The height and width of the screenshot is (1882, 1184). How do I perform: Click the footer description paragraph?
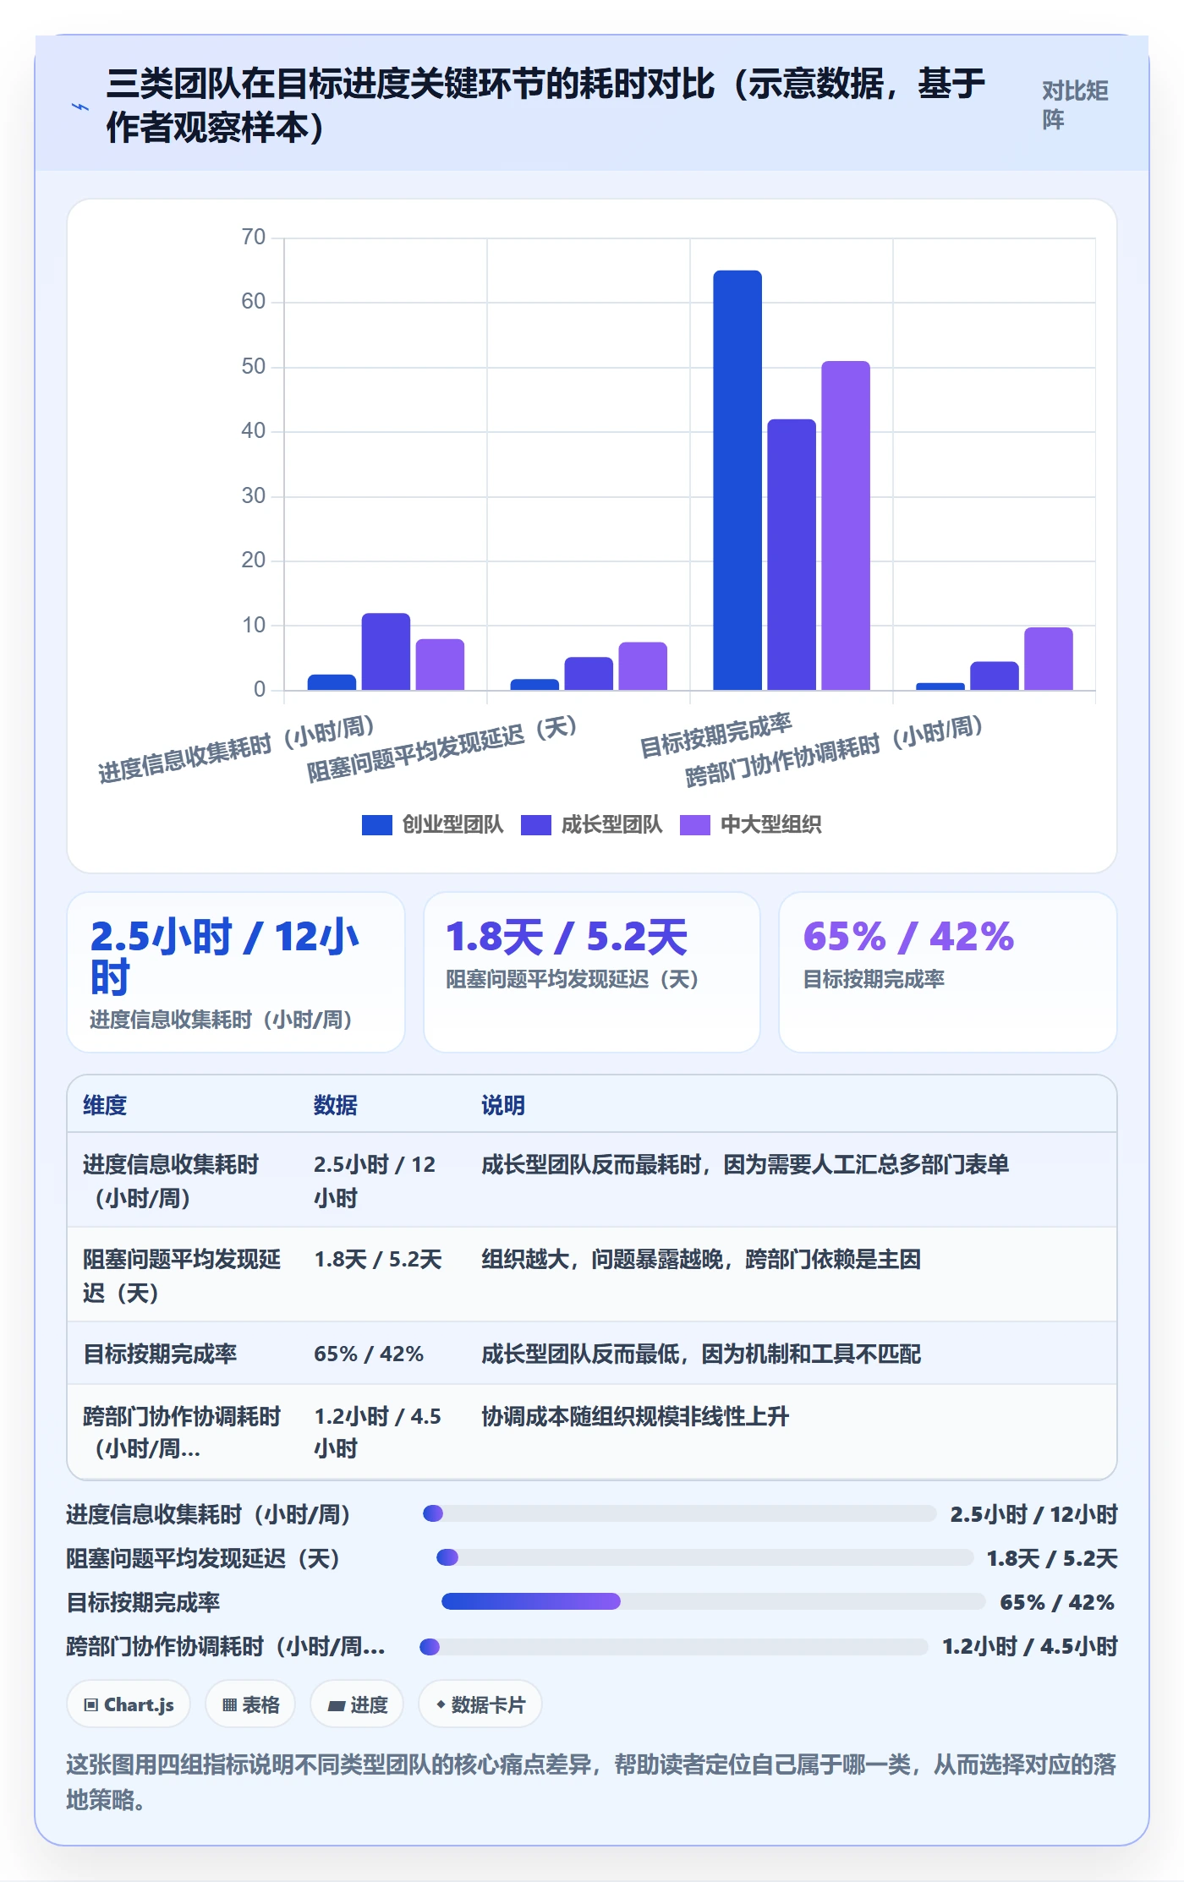[592, 1782]
